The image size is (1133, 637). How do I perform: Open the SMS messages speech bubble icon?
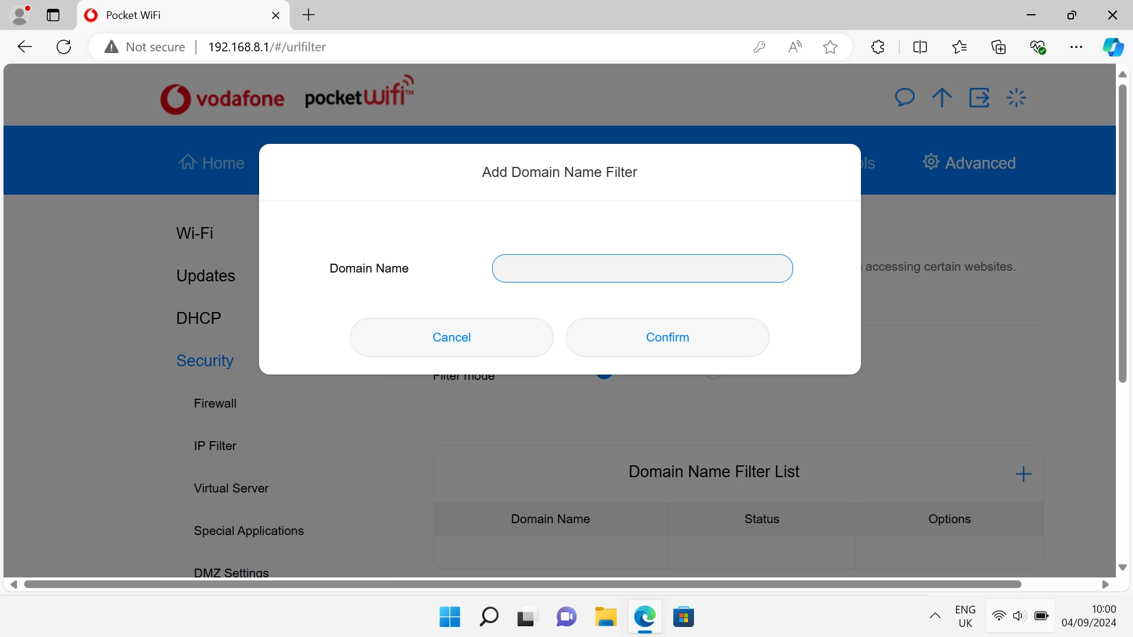(905, 97)
